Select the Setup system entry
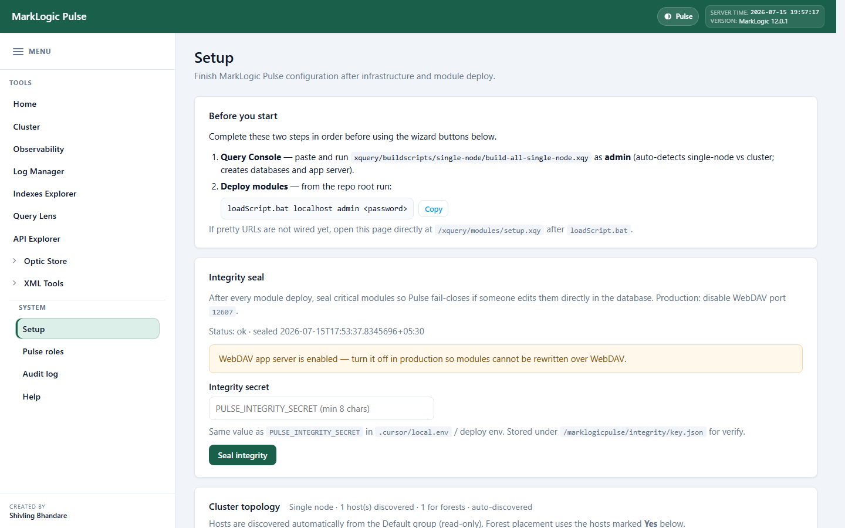This screenshot has height=528, width=845. point(87,329)
